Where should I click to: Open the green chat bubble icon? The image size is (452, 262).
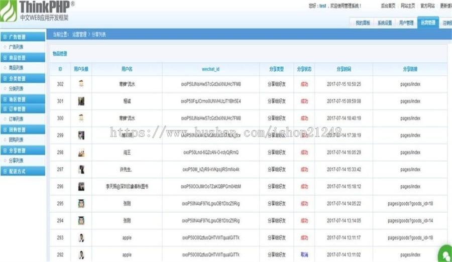pyautogui.click(x=445, y=254)
